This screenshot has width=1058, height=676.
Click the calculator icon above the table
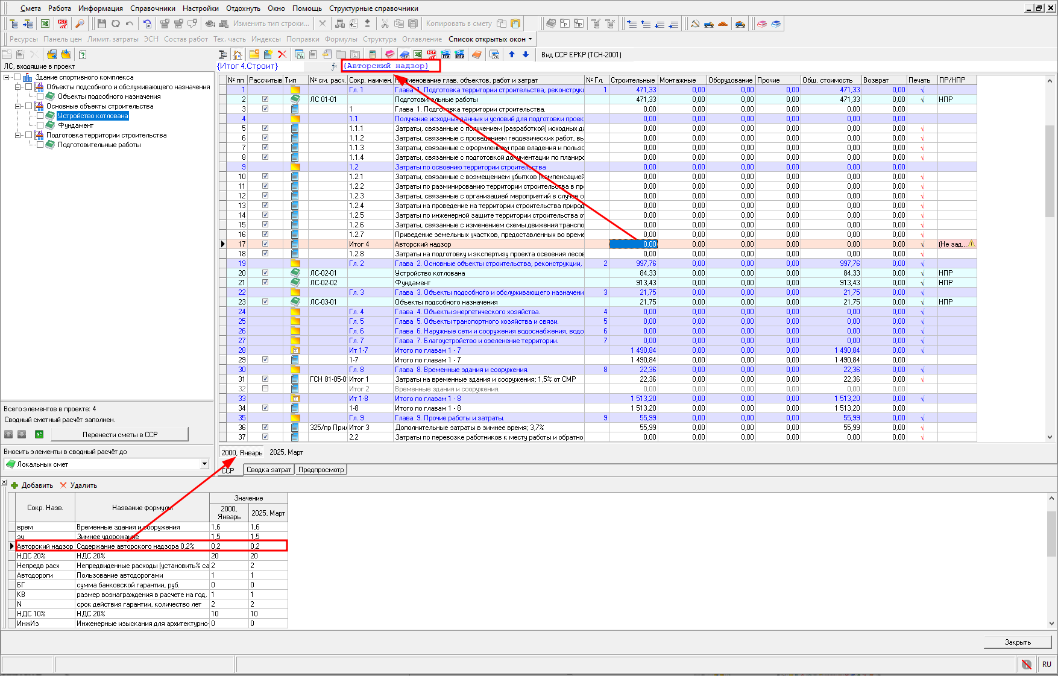[372, 54]
